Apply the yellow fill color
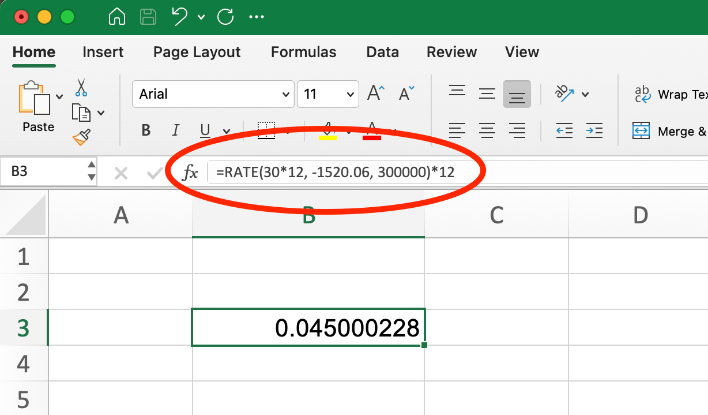The image size is (708, 415). (x=327, y=131)
